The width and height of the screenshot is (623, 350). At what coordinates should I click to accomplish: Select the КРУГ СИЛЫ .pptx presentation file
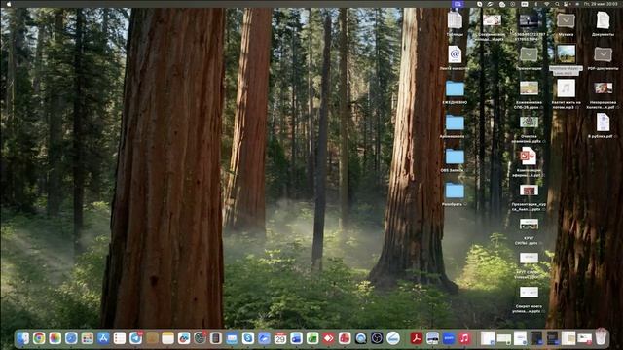tap(529, 225)
